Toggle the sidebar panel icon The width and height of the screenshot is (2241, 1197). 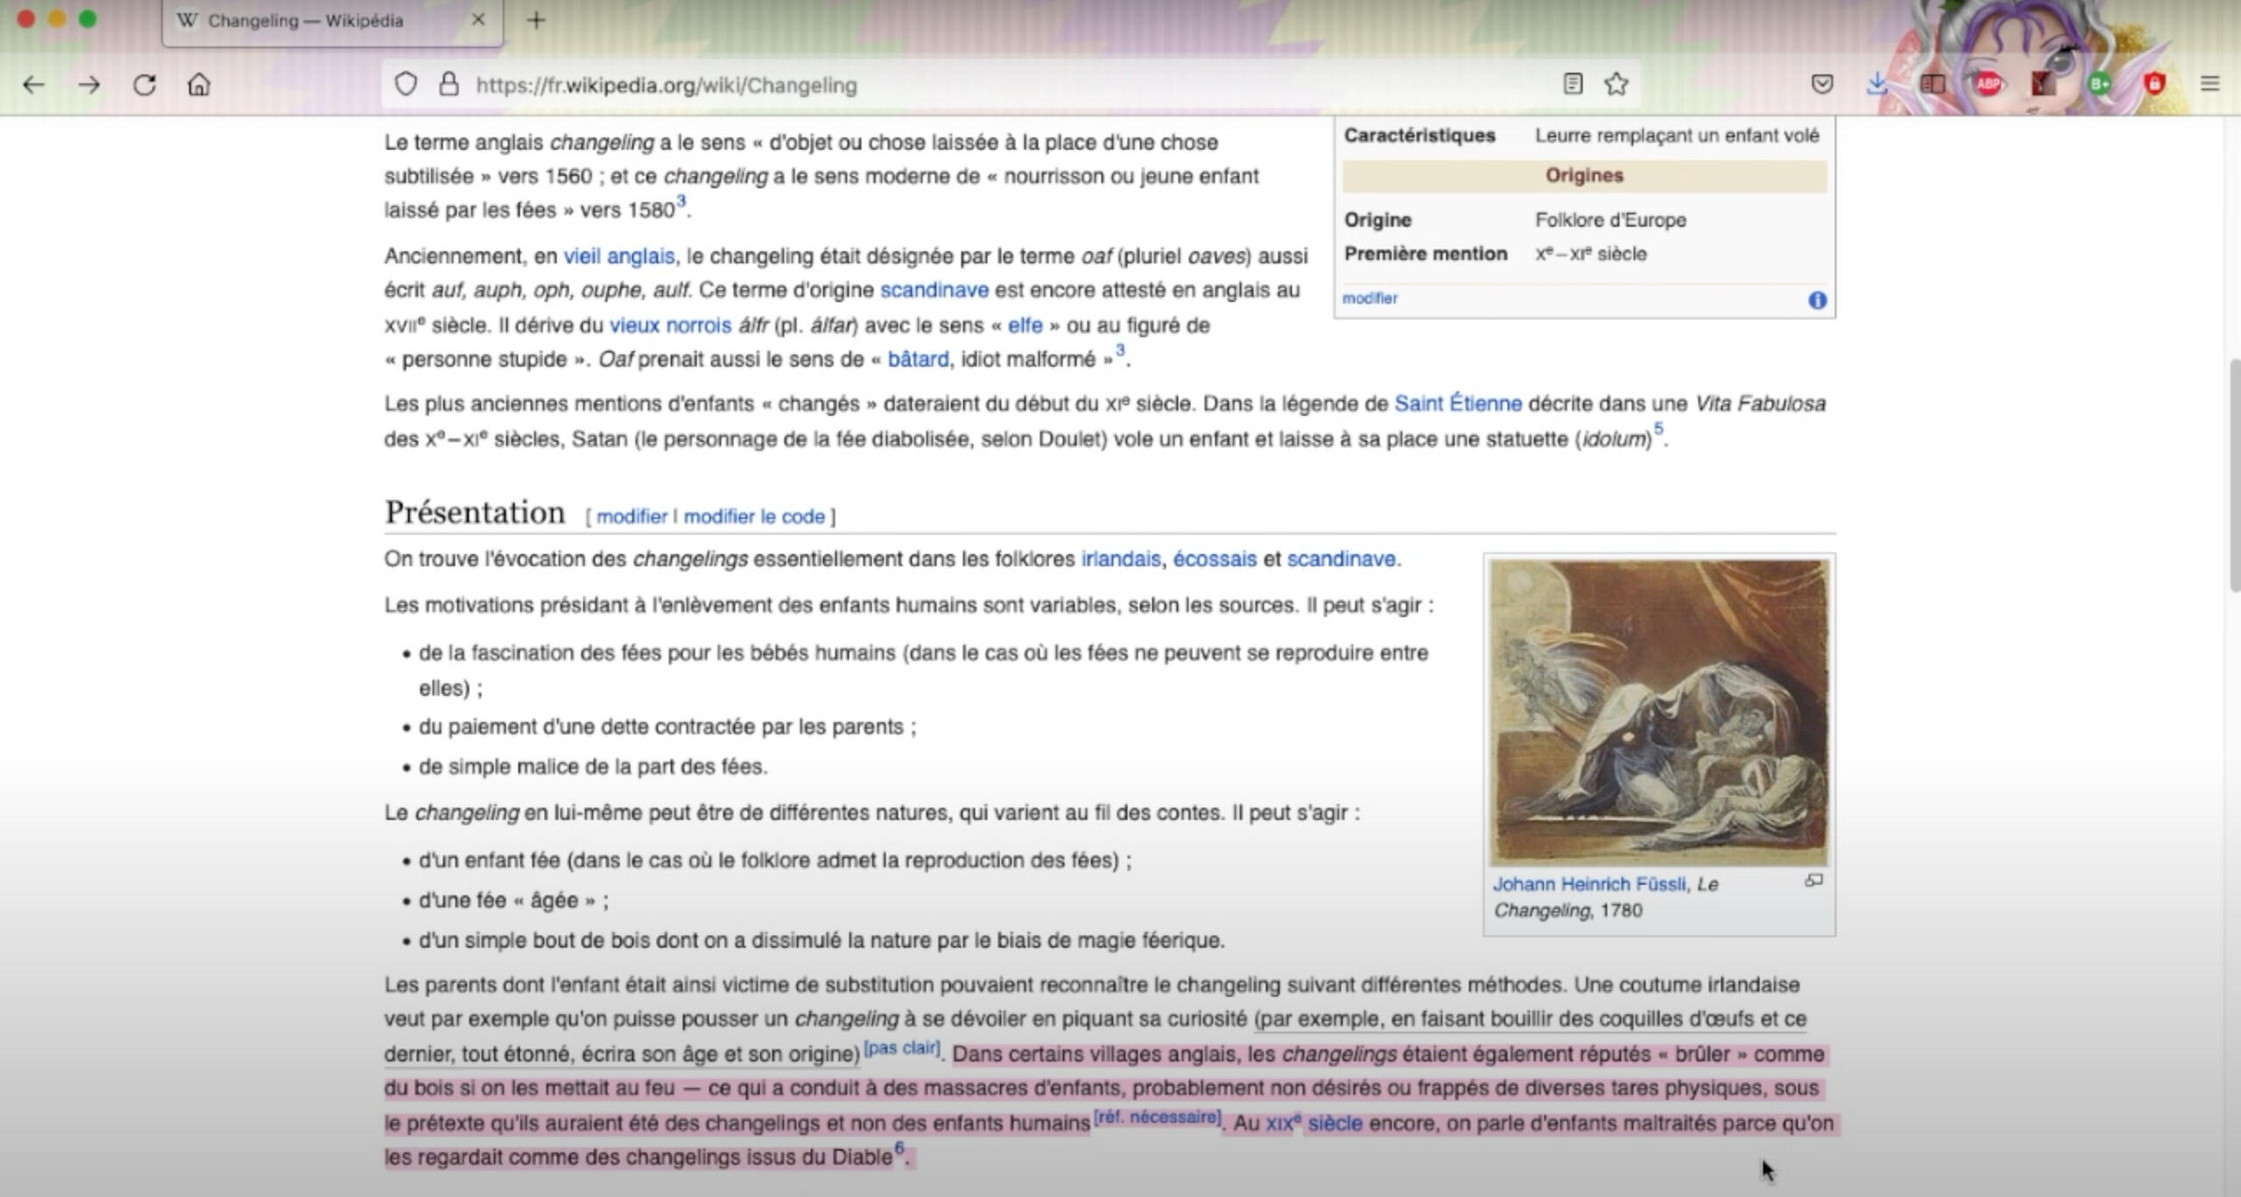pyautogui.click(x=1932, y=84)
